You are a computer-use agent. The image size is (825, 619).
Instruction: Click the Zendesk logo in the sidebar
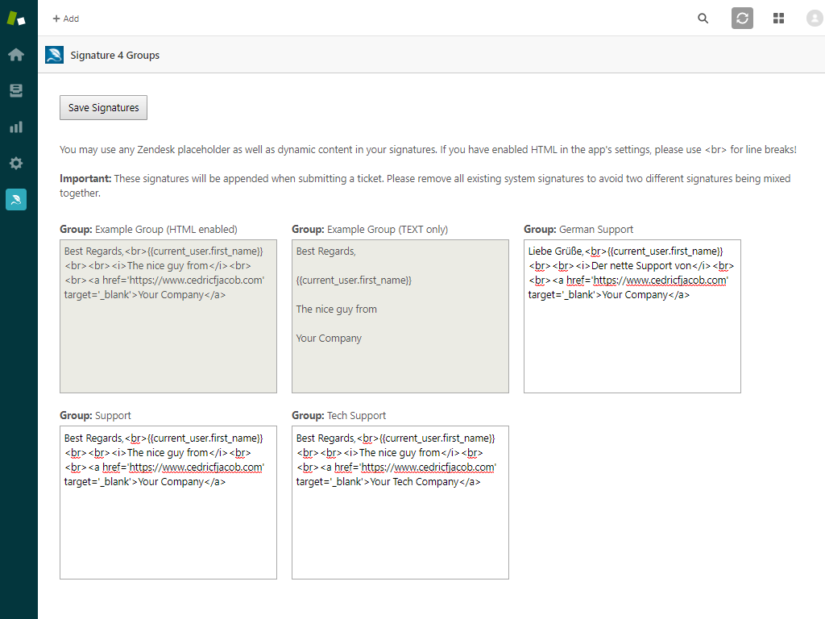(x=16, y=19)
